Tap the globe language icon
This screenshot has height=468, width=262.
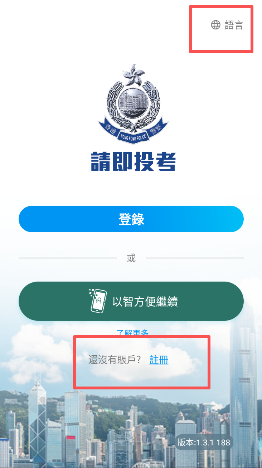coord(215,25)
